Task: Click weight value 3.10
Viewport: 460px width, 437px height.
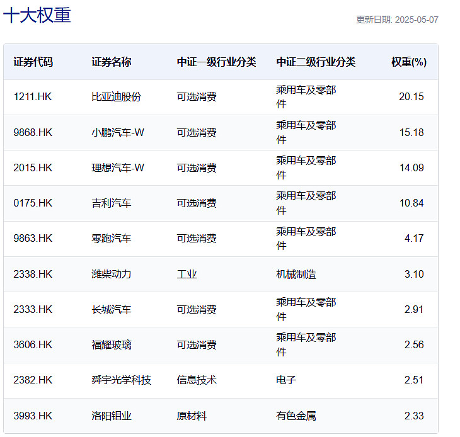Action: (x=414, y=274)
